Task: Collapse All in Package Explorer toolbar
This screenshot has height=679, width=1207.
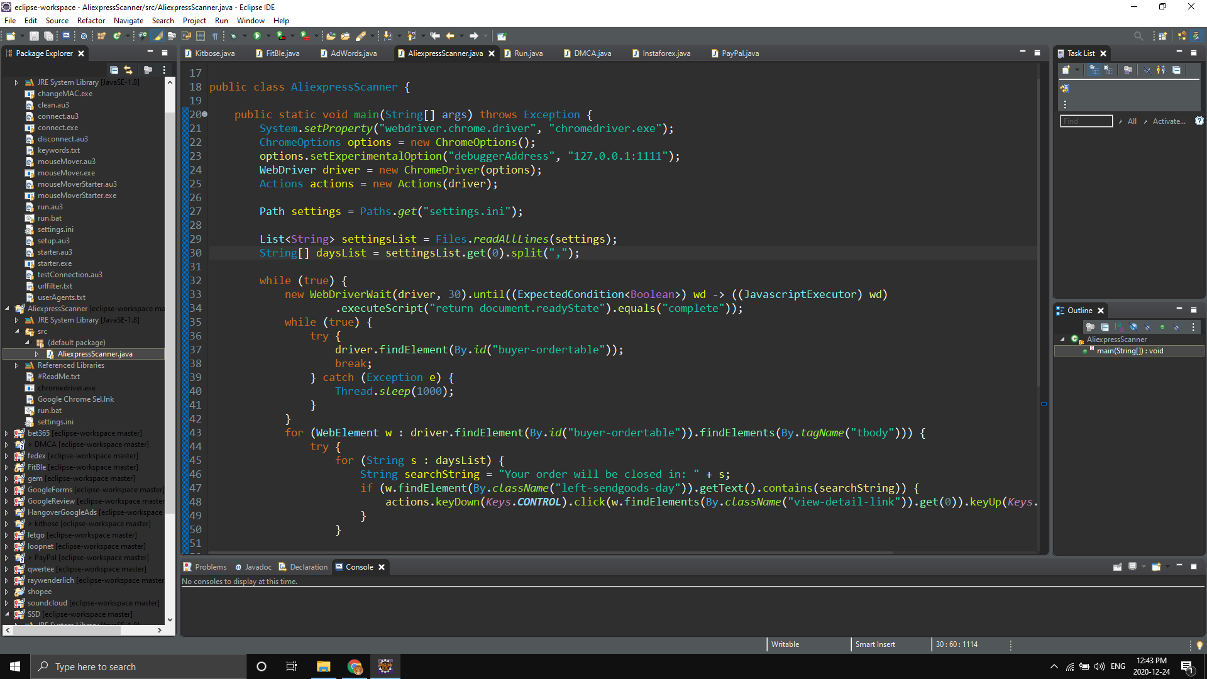Action: (x=114, y=70)
